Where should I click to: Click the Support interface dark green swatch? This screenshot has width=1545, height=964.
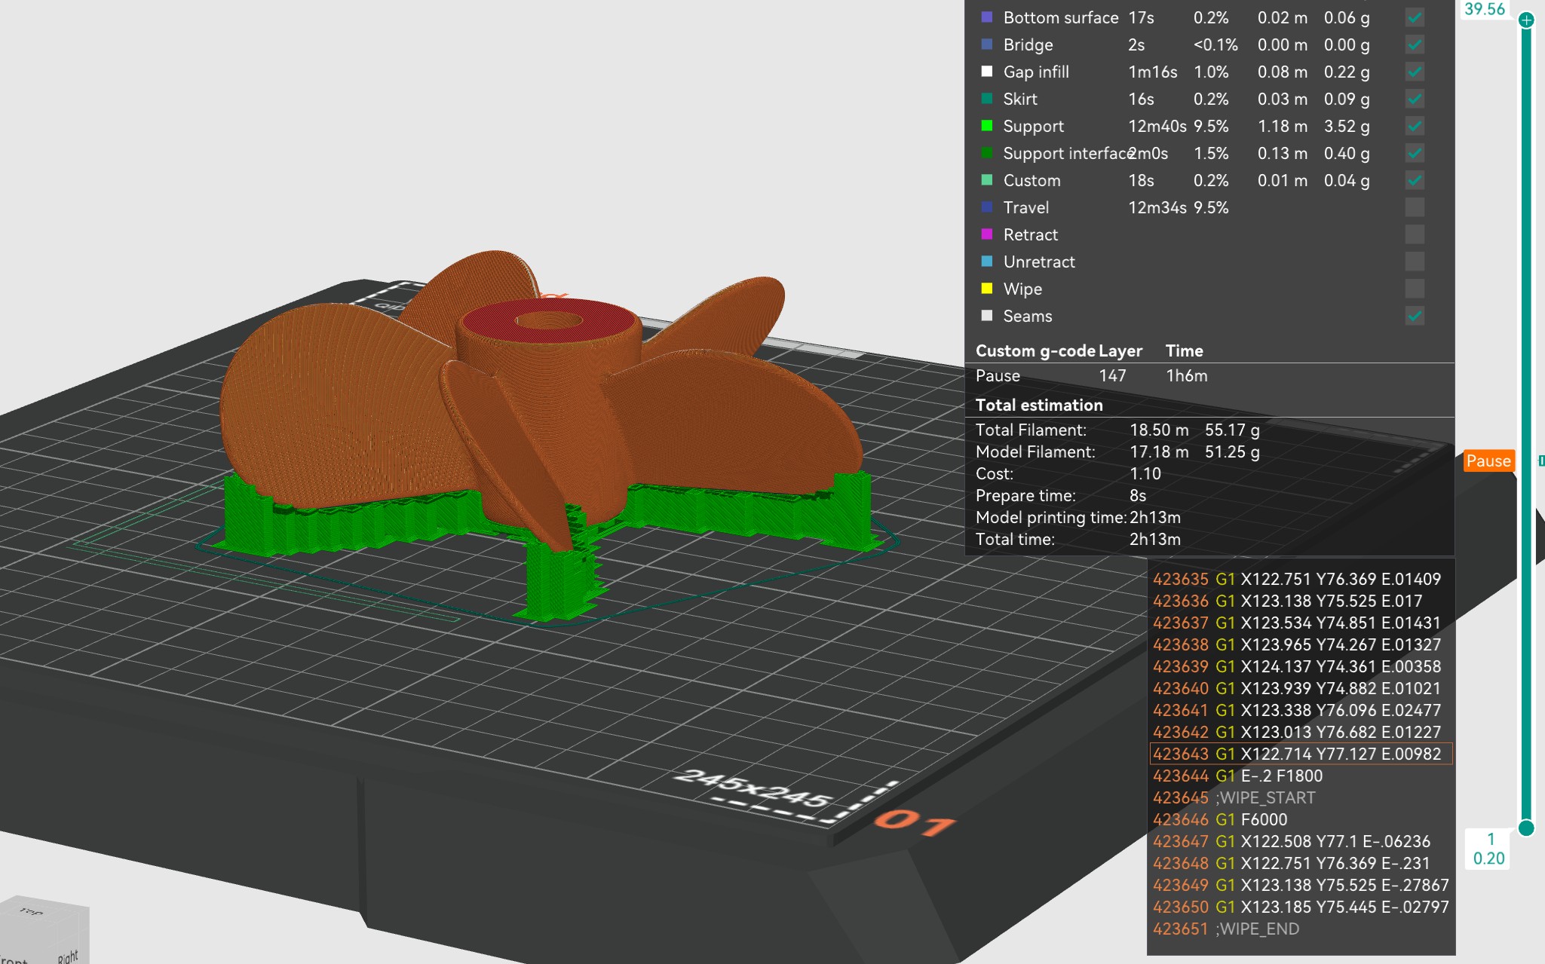pyautogui.click(x=986, y=152)
